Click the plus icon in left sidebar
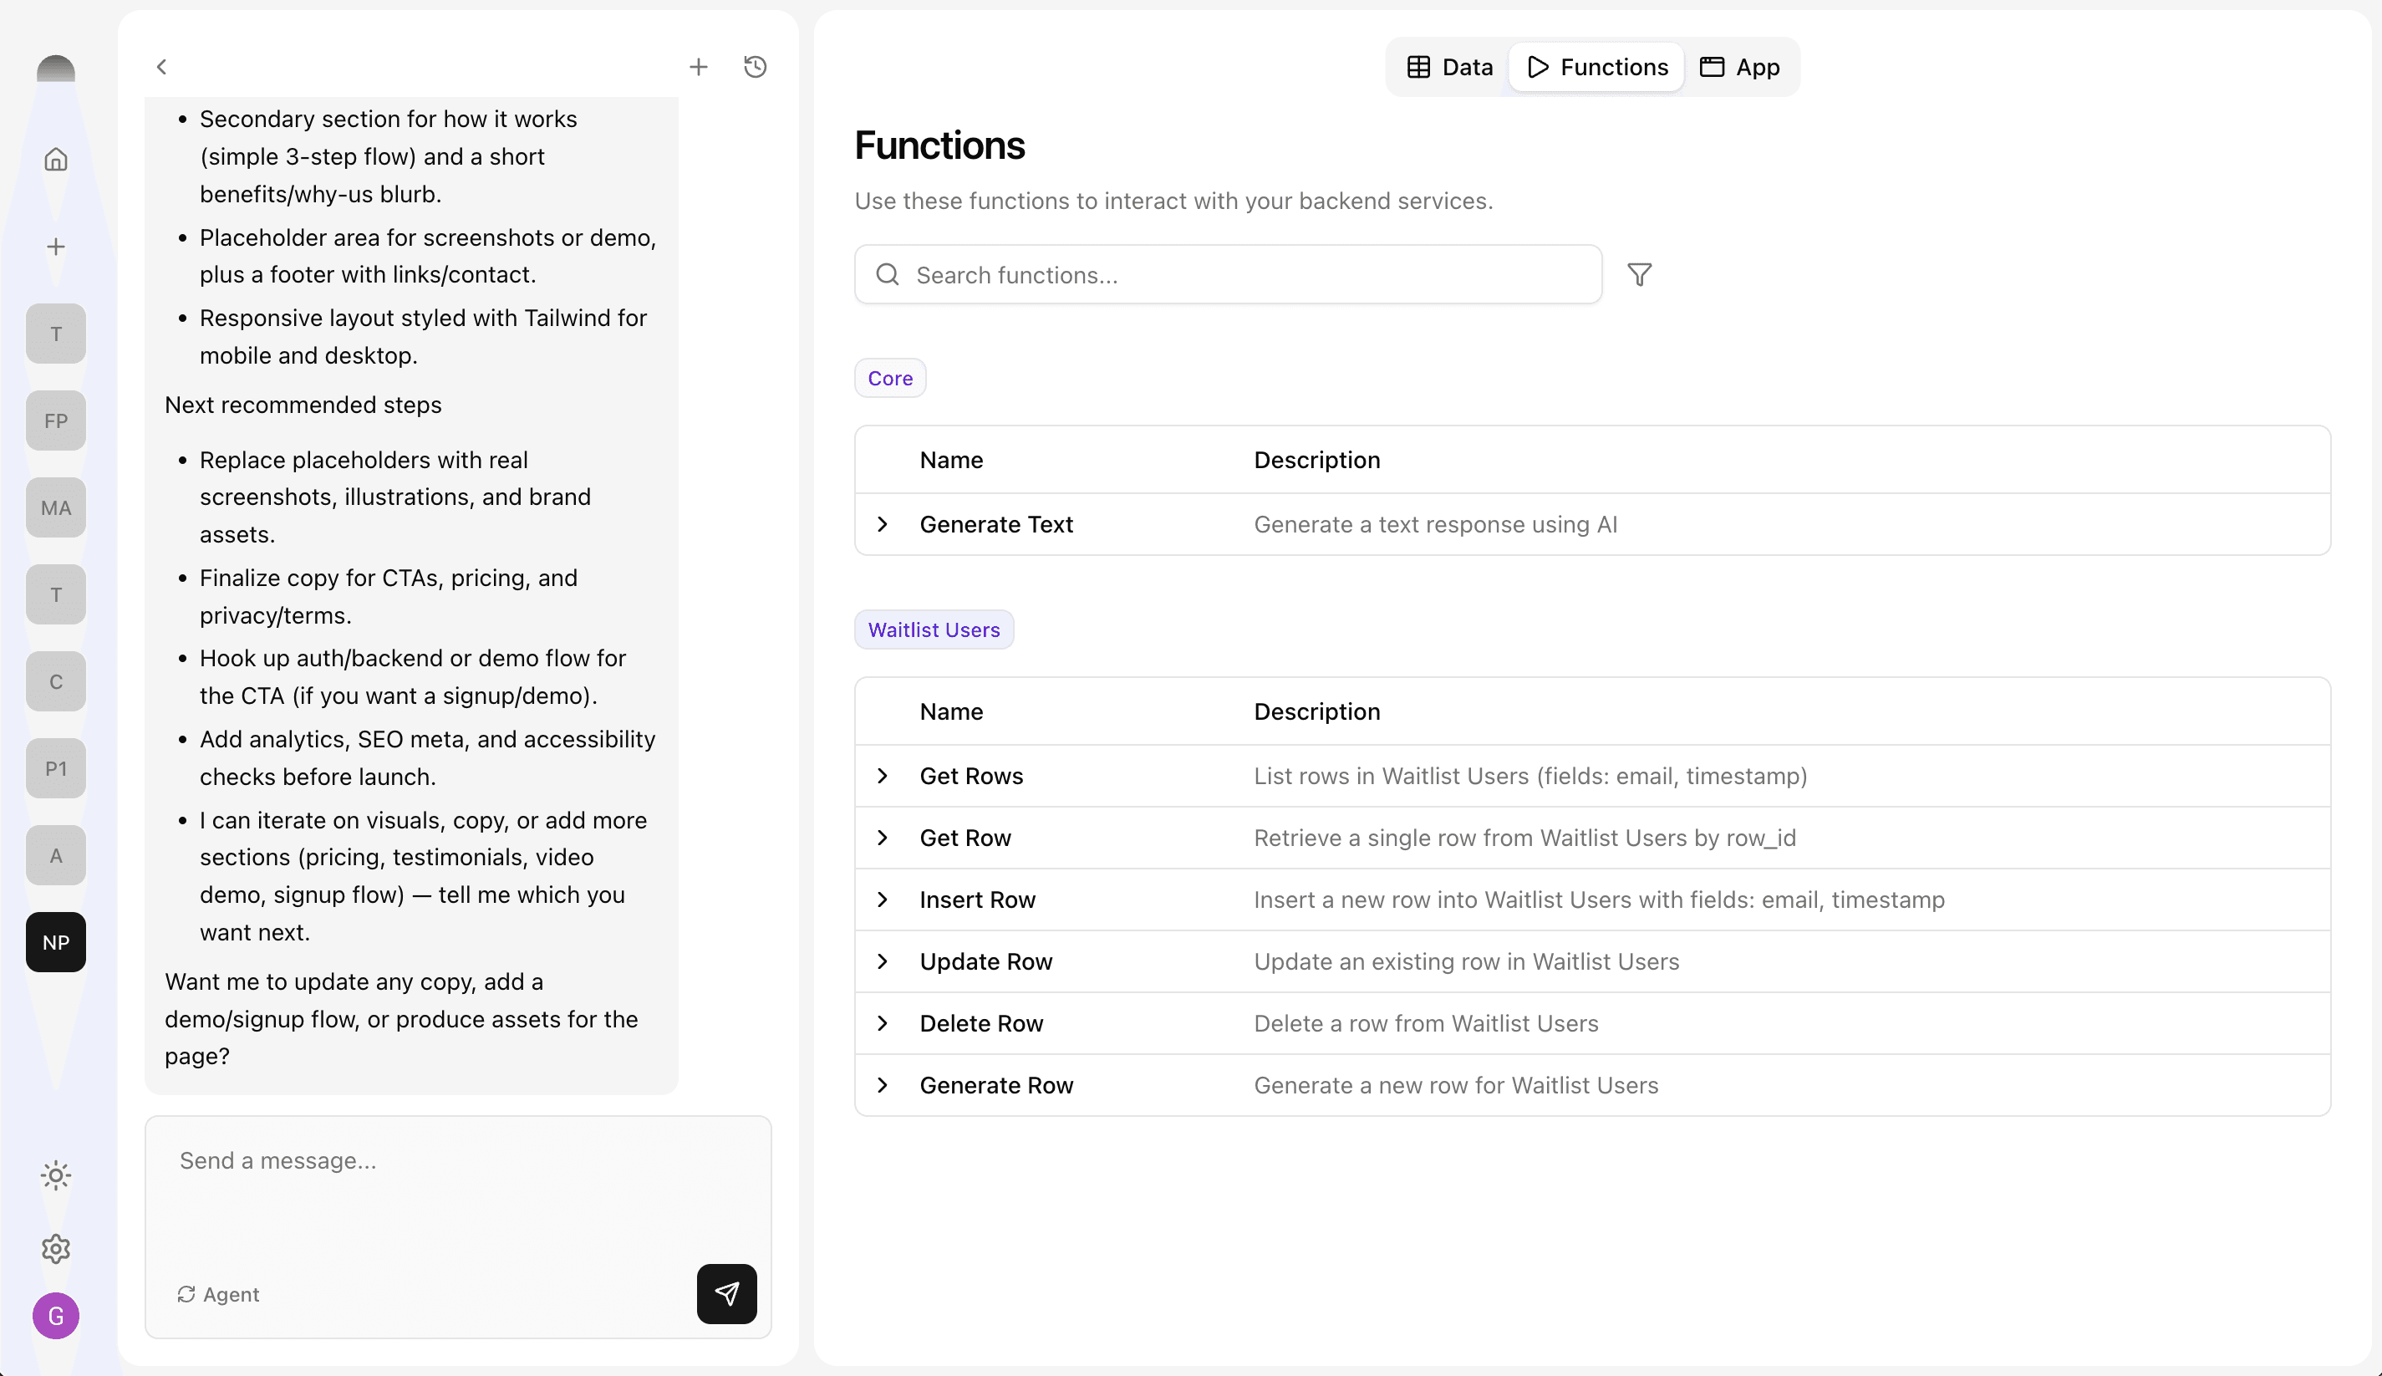Image resolution: width=2382 pixels, height=1376 pixels. [56, 247]
